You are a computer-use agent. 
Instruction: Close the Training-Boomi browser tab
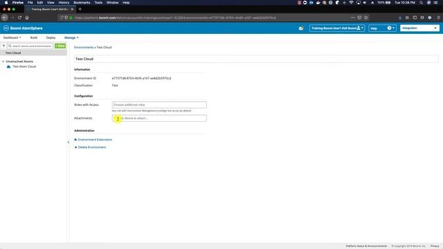pyautogui.click(x=72, y=9)
